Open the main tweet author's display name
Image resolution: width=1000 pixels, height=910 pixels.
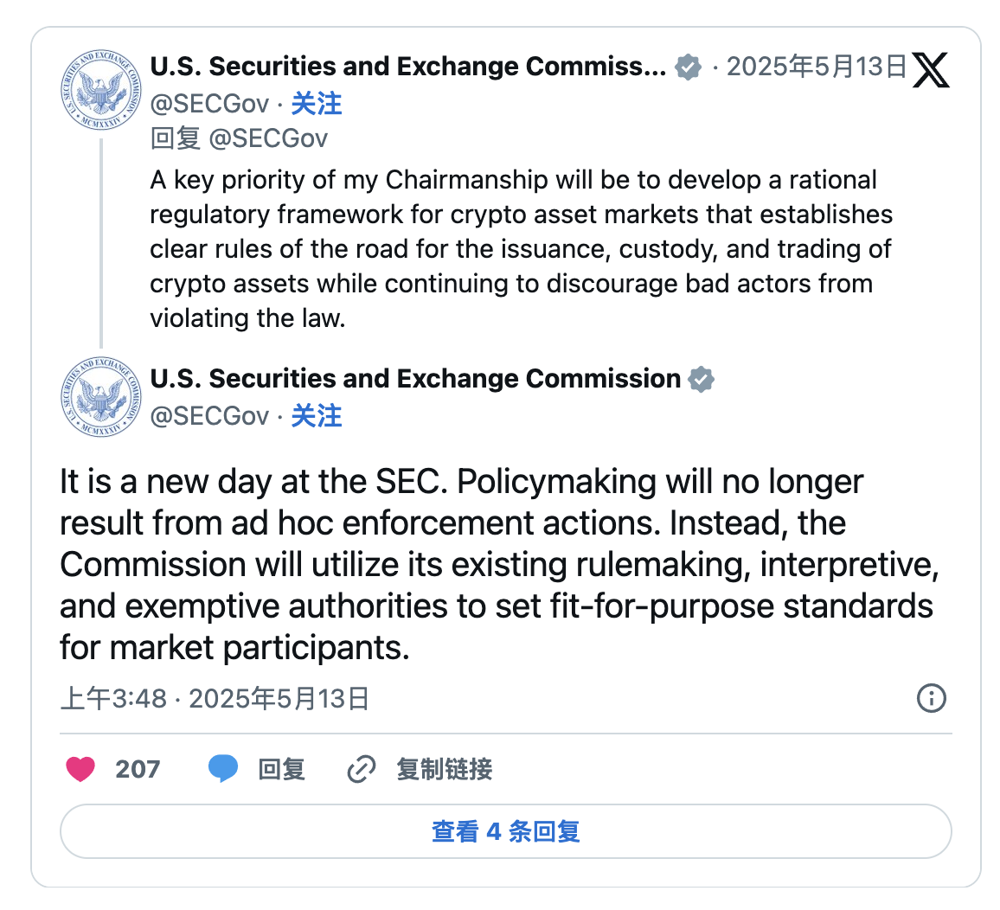pos(415,379)
